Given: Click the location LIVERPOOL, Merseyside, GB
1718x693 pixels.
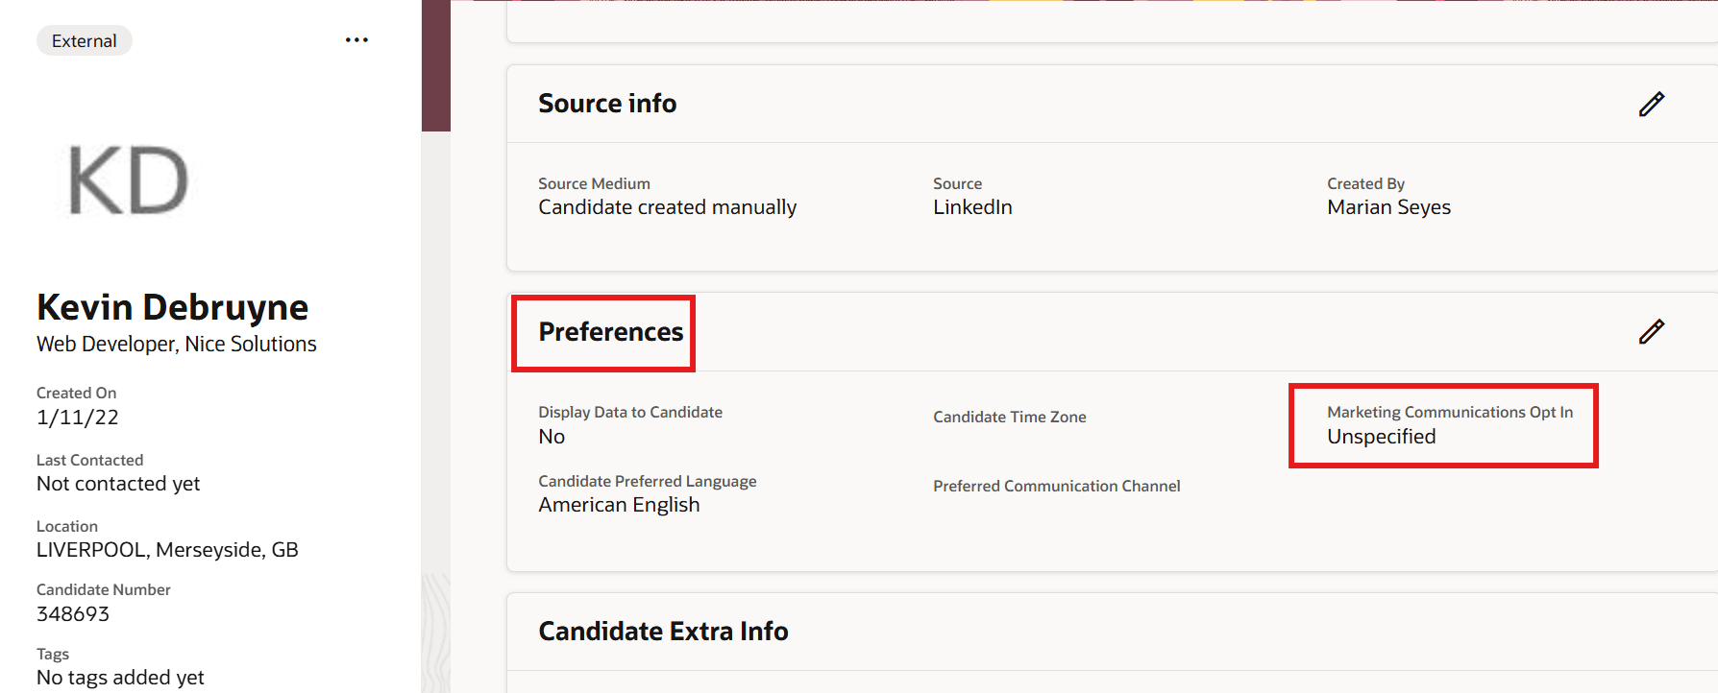Looking at the screenshot, I should click(166, 549).
